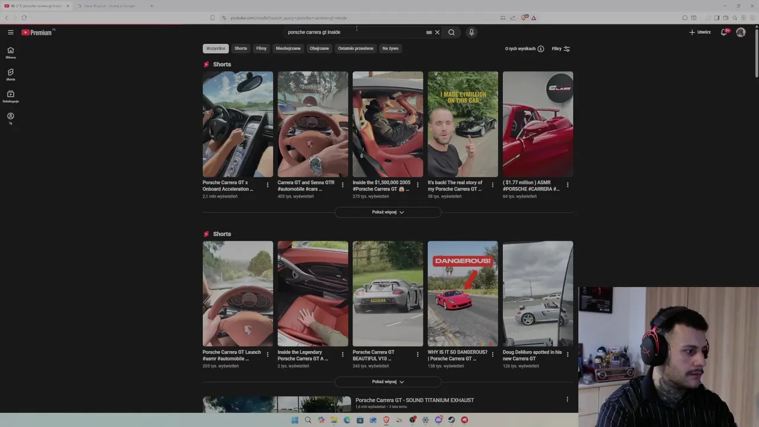The image size is (759, 427).
Task: Select the Ostatnio przesłane filter chip
Action: [356, 49]
